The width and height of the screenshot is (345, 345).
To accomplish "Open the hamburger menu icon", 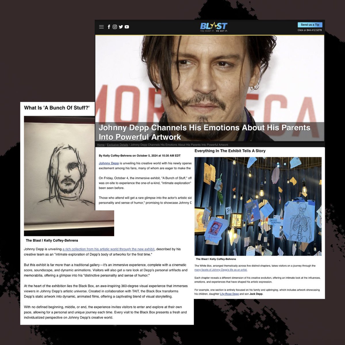I will point(101,27).
